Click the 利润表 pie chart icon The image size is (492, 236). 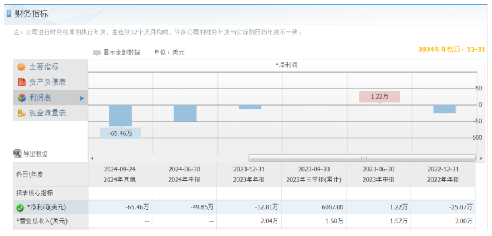point(21,98)
